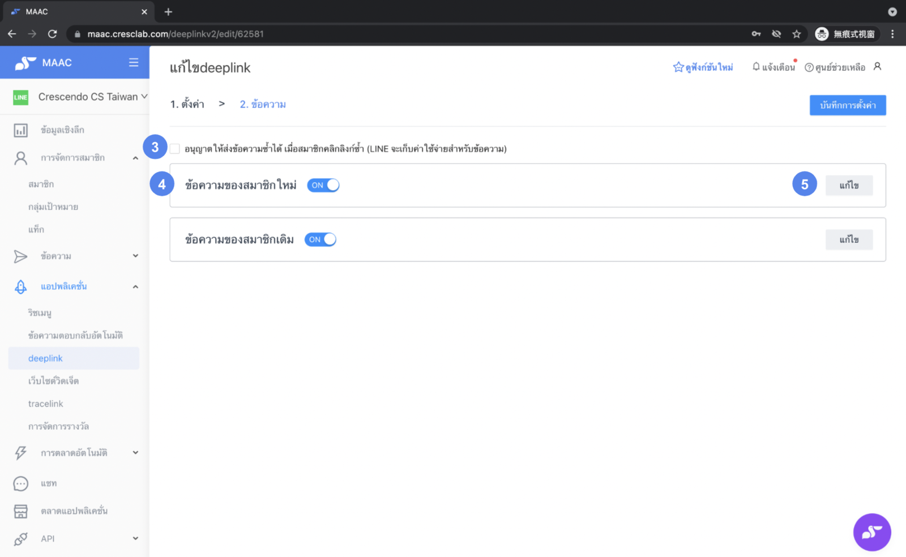Image resolution: width=906 pixels, height=557 pixels.
Task: Toggle off the new member message switch
Action: [323, 185]
